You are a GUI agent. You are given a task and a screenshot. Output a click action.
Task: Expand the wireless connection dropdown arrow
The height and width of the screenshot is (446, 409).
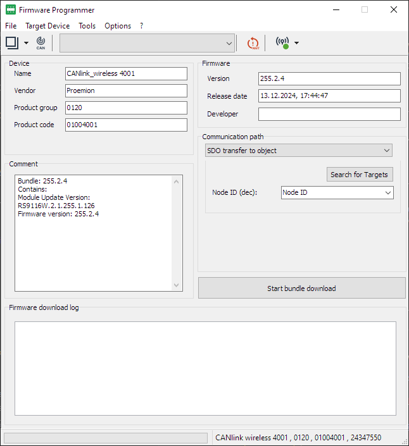tap(296, 43)
